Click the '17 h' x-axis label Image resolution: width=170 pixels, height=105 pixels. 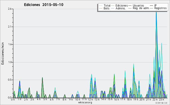point(123,99)
